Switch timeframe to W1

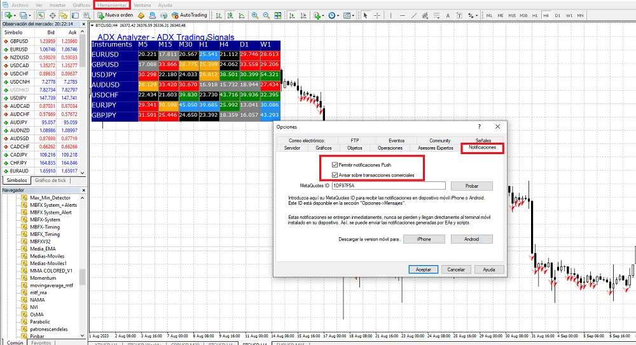click(569, 15)
